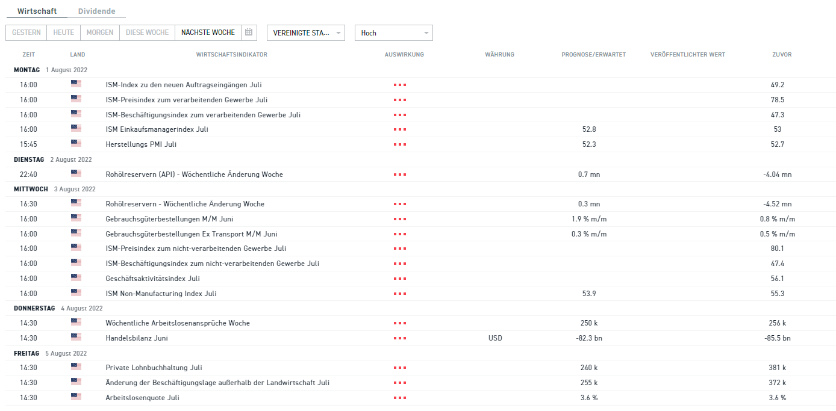
Task: Click the Prognose/Erwartet column header
Action: click(594, 55)
